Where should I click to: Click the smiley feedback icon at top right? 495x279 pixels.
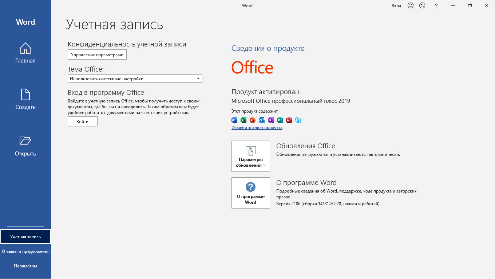410,5
